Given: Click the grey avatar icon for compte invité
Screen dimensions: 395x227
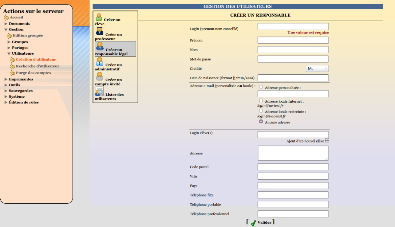Looking at the screenshot, I should coord(100,77).
